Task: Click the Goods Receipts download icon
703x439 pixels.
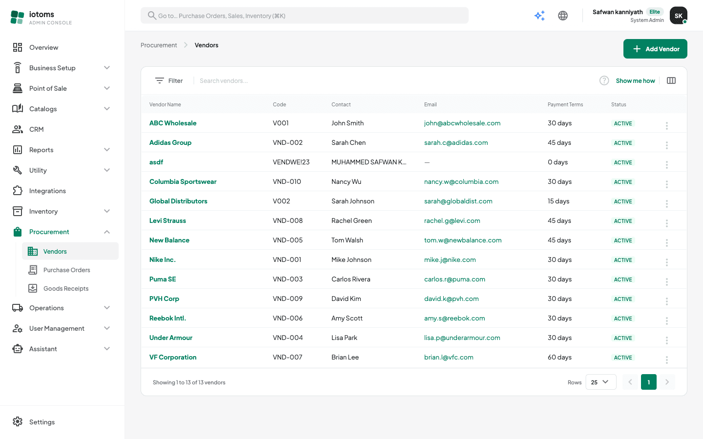Action: pos(33,288)
